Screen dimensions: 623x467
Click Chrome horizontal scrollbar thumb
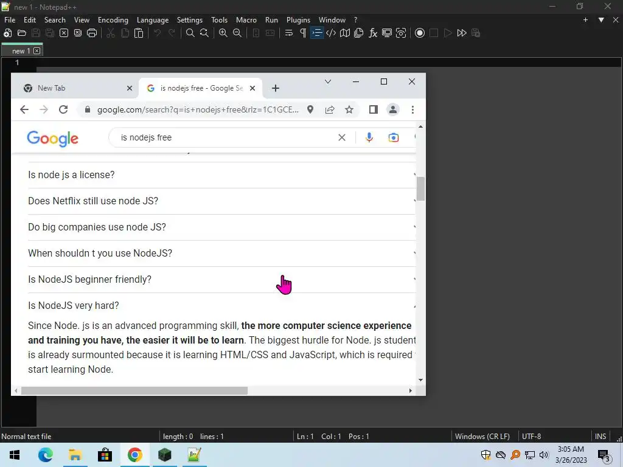pos(134,391)
